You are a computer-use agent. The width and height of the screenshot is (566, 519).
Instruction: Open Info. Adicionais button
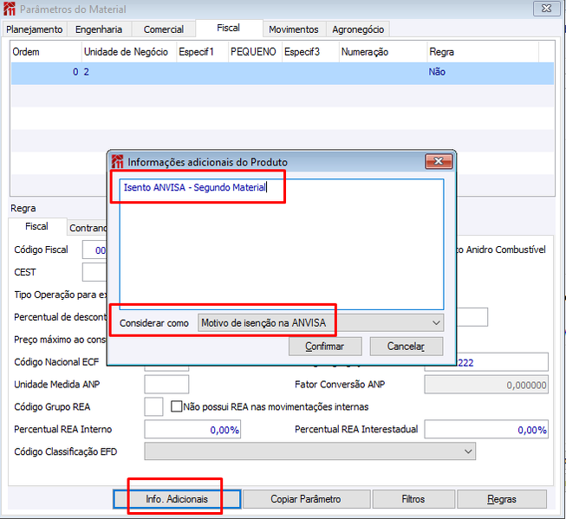click(x=177, y=499)
